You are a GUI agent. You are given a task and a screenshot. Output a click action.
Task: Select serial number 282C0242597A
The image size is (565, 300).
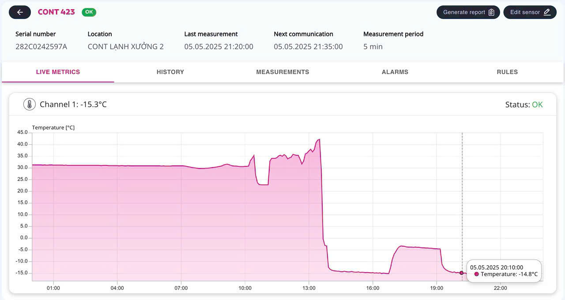pos(41,47)
